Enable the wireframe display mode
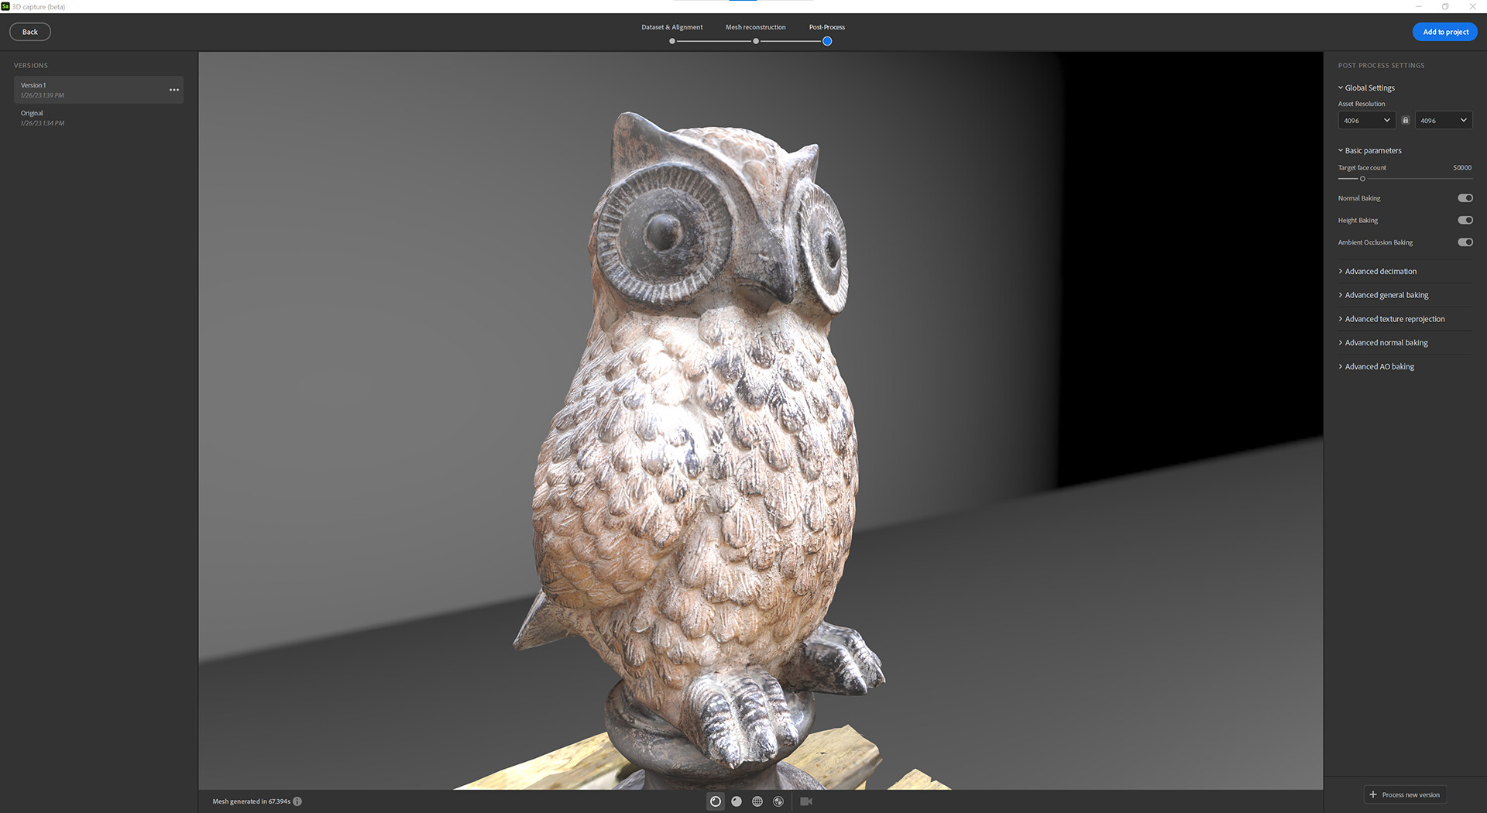 (757, 801)
